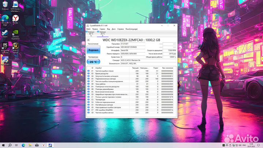Select the 05 Переназначенные сектора attribute row
The width and height of the screenshot is (263, 148).
click(110, 79)
